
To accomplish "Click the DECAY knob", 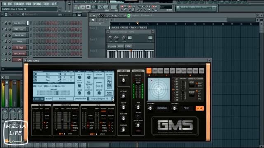I will click(123, 107).
